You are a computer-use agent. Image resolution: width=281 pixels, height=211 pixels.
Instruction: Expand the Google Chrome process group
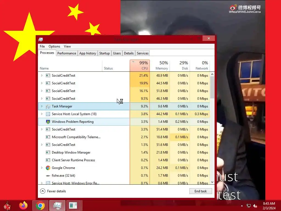click(x=42, y=168)
